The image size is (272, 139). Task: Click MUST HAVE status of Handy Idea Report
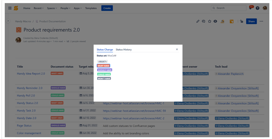click(x=57, y=73)
